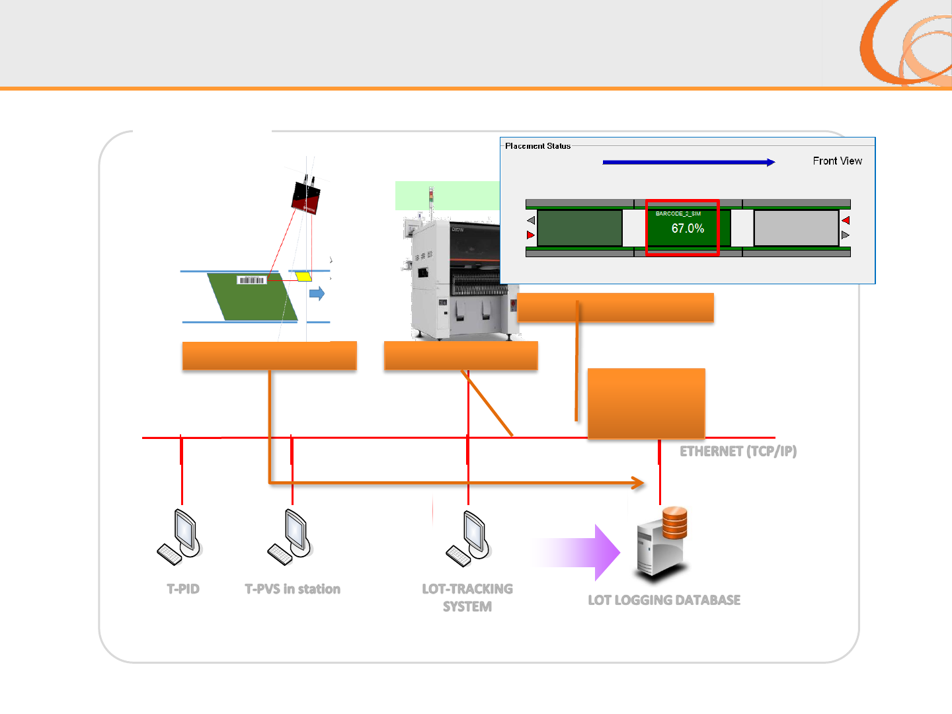This screenshot has width=952, height=714.
Task: Click the T-PID computer icon
Action: pos(178,537)
